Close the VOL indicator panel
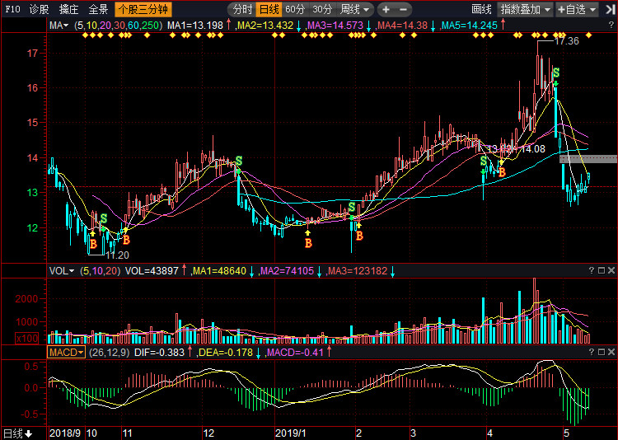 pyautogui.click(x=611, y=270)
